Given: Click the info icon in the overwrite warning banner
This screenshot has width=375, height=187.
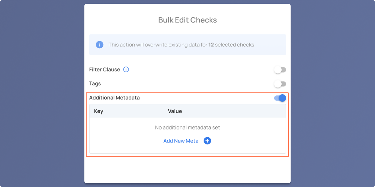Looking at the screenshot, I should 99,45.
